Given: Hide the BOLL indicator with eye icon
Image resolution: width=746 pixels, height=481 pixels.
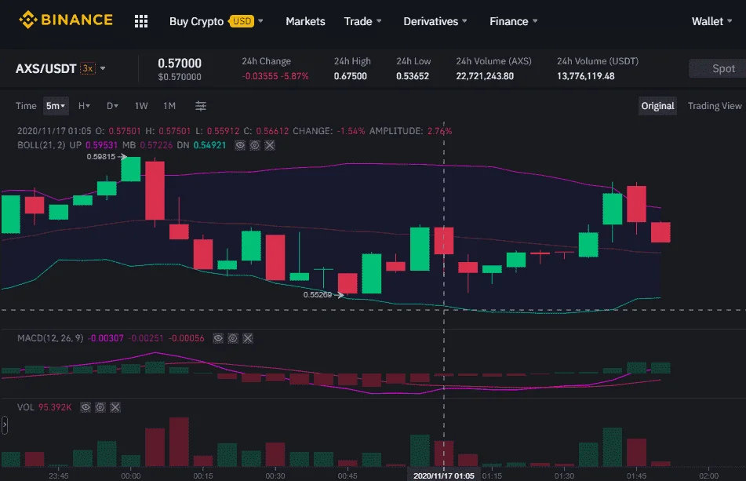Looking at the screenshot, I should (240, 145).
